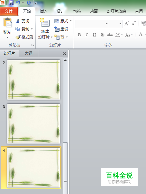Select slide 4 thumbnail
Image resolution: width=146 pixels, height=194 pixels.
click(34, 167)
